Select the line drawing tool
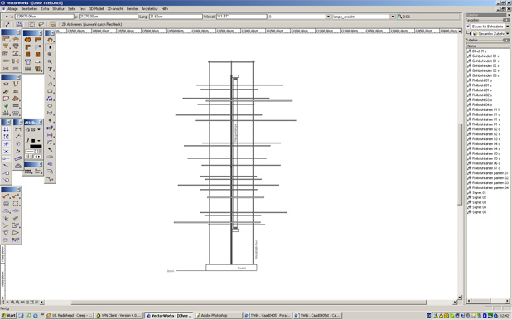This screenshot has height=320, width=512. (x=50, y=77)
